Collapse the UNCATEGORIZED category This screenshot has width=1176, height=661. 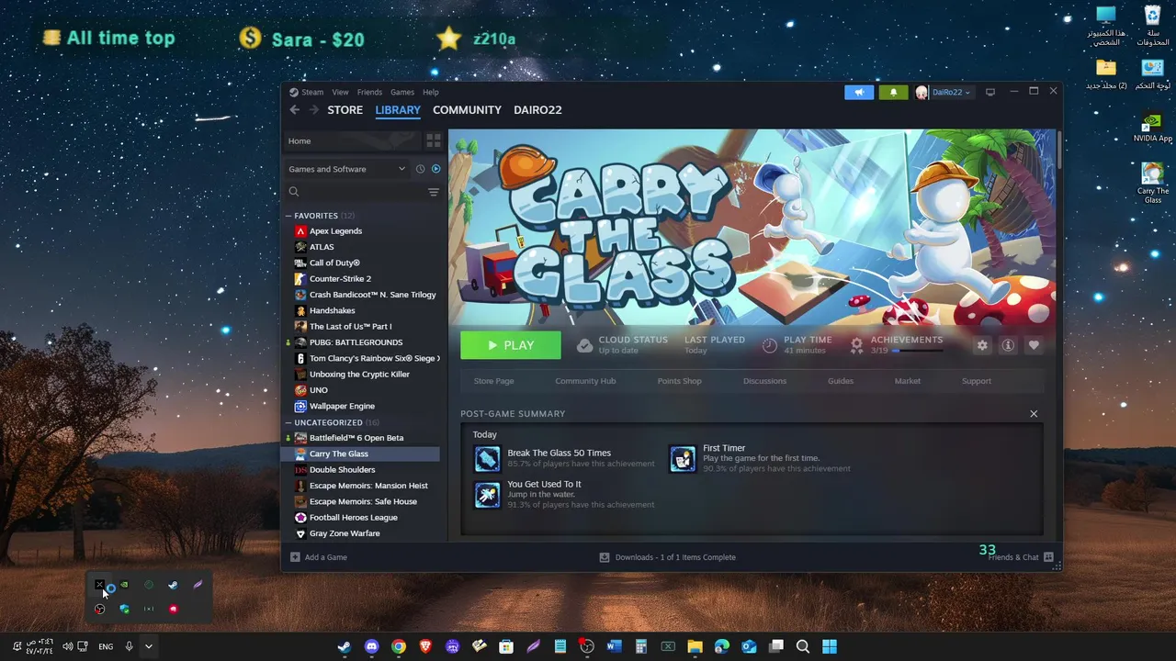coord(288,423)
